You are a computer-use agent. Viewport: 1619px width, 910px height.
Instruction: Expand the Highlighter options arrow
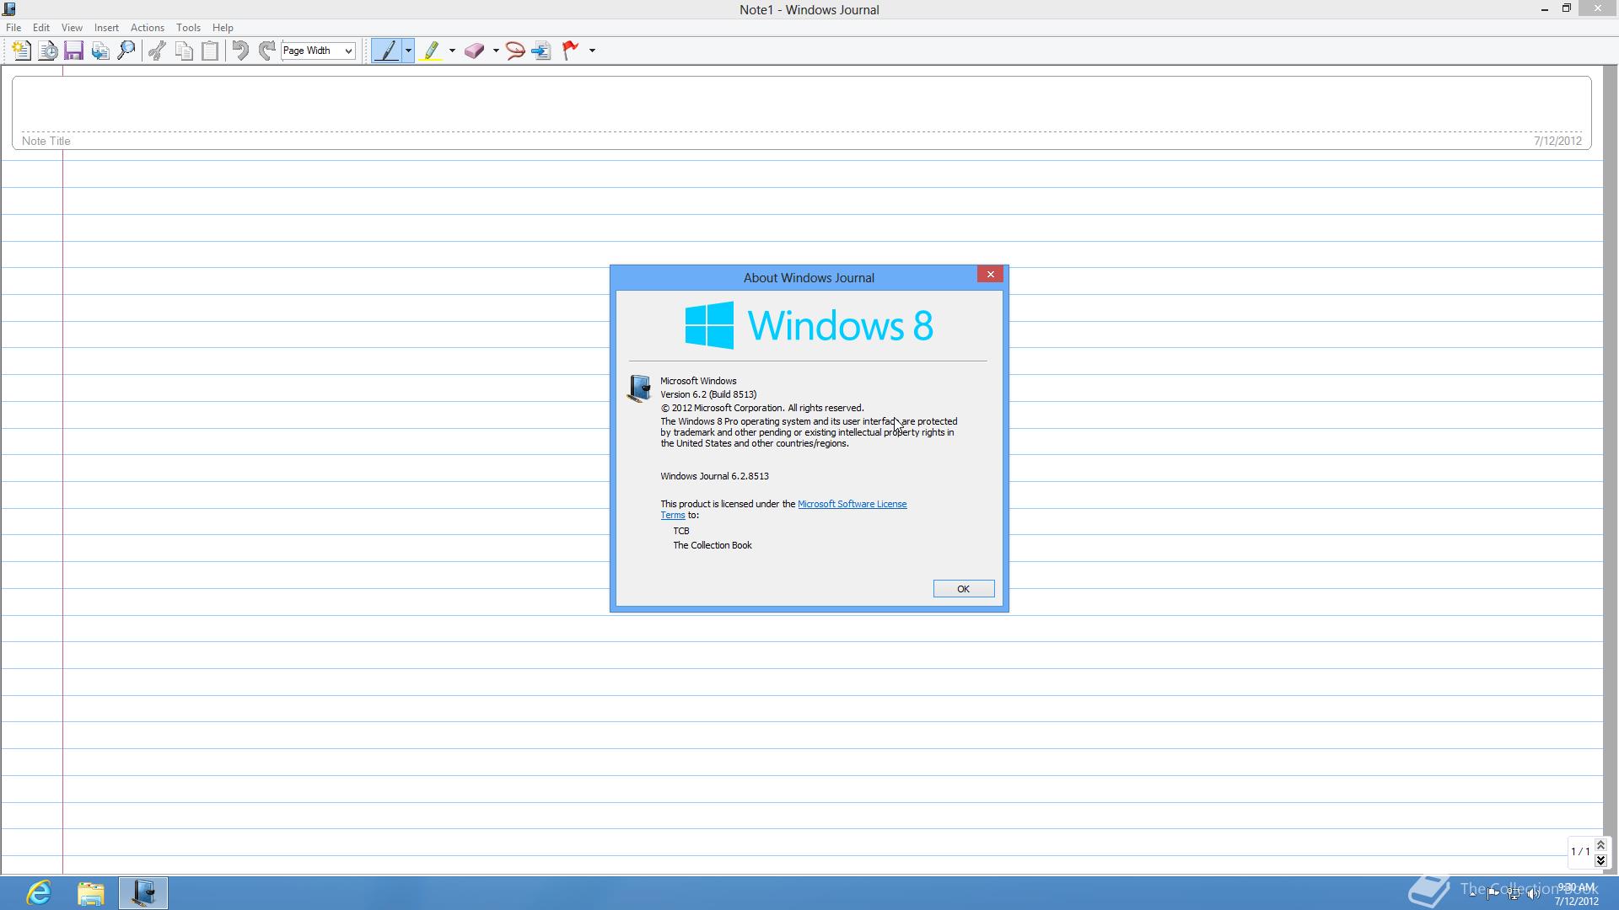pyautogui.click(x=452, y=51)
